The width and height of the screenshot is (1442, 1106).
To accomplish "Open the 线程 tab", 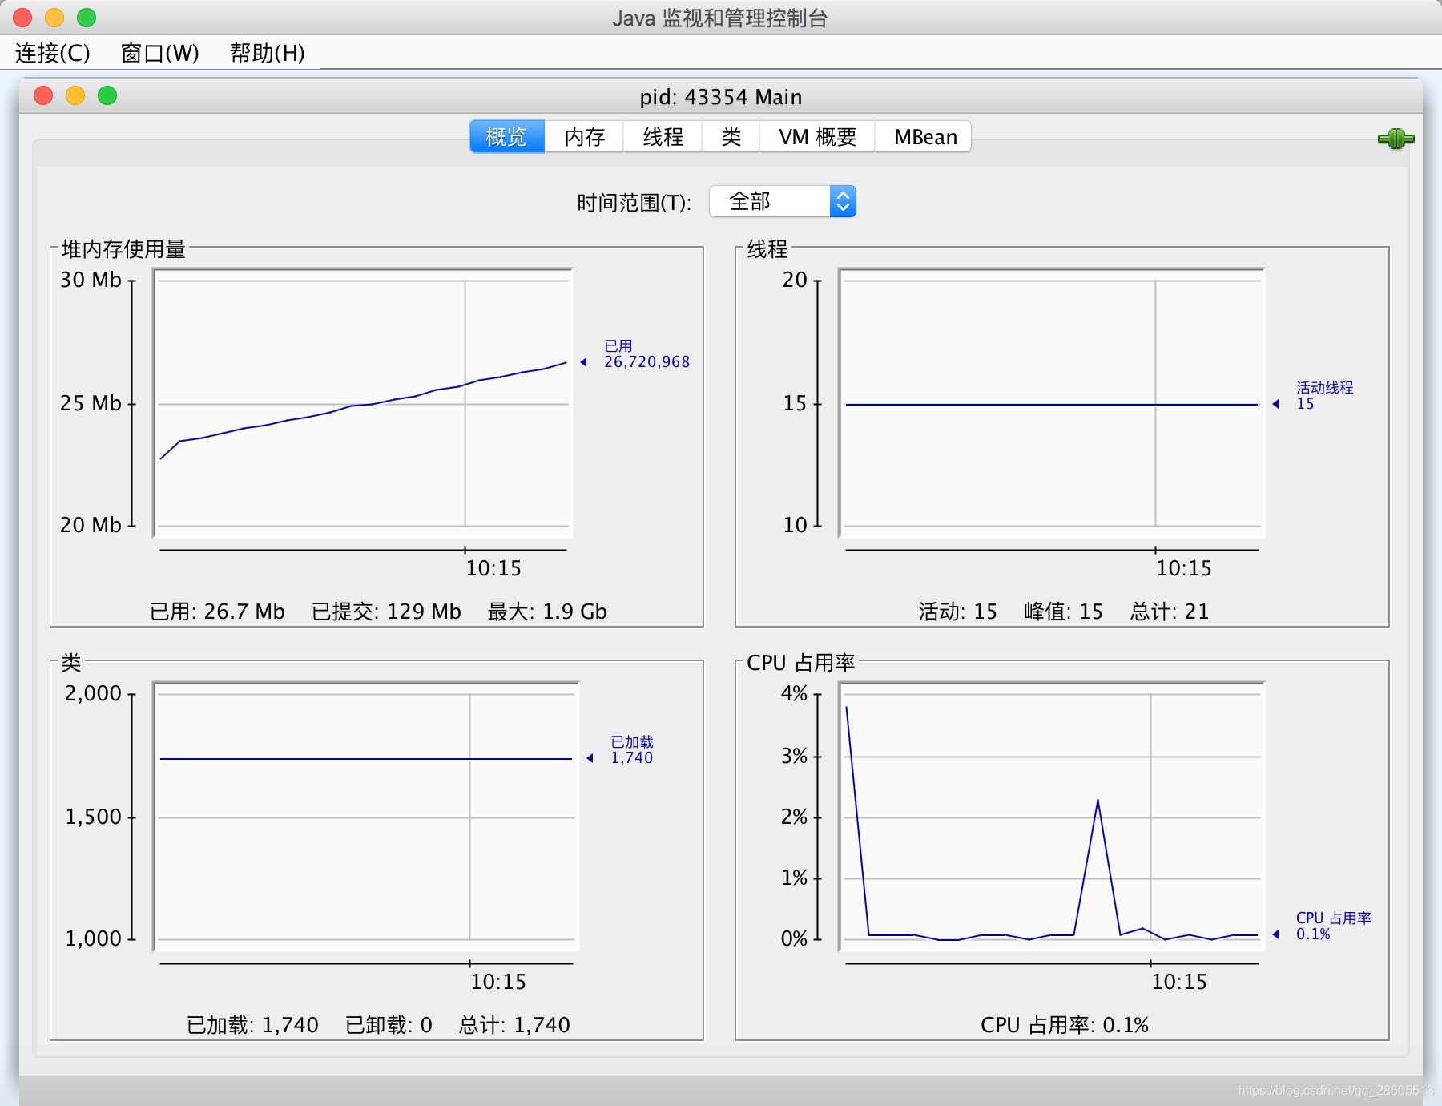I will tap(663, 137).
